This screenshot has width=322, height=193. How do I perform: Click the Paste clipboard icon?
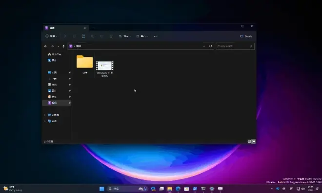pyautogui.click(x=83, y=36)
